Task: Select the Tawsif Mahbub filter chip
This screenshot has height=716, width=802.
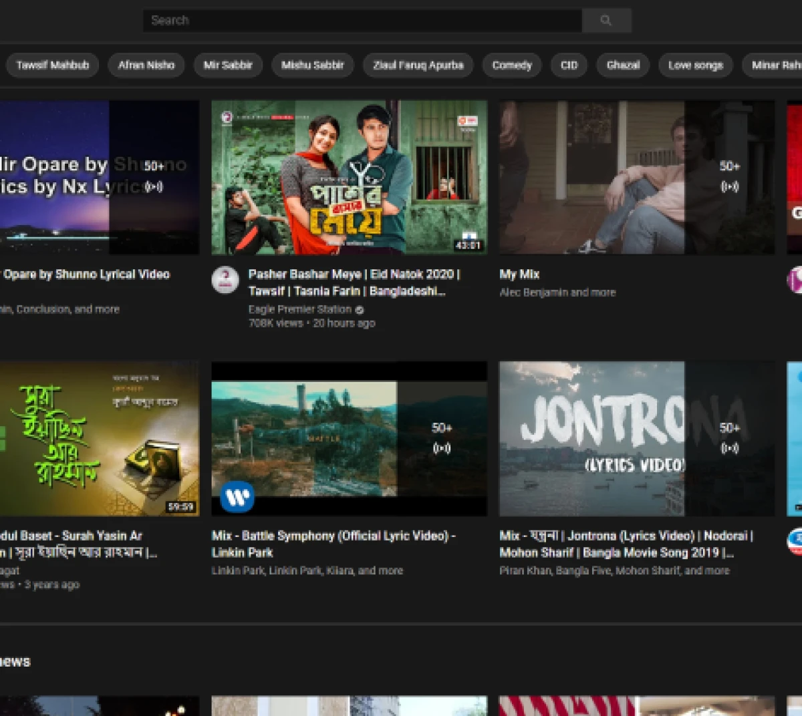Action: pyautogui.click(x=53, y=65)
